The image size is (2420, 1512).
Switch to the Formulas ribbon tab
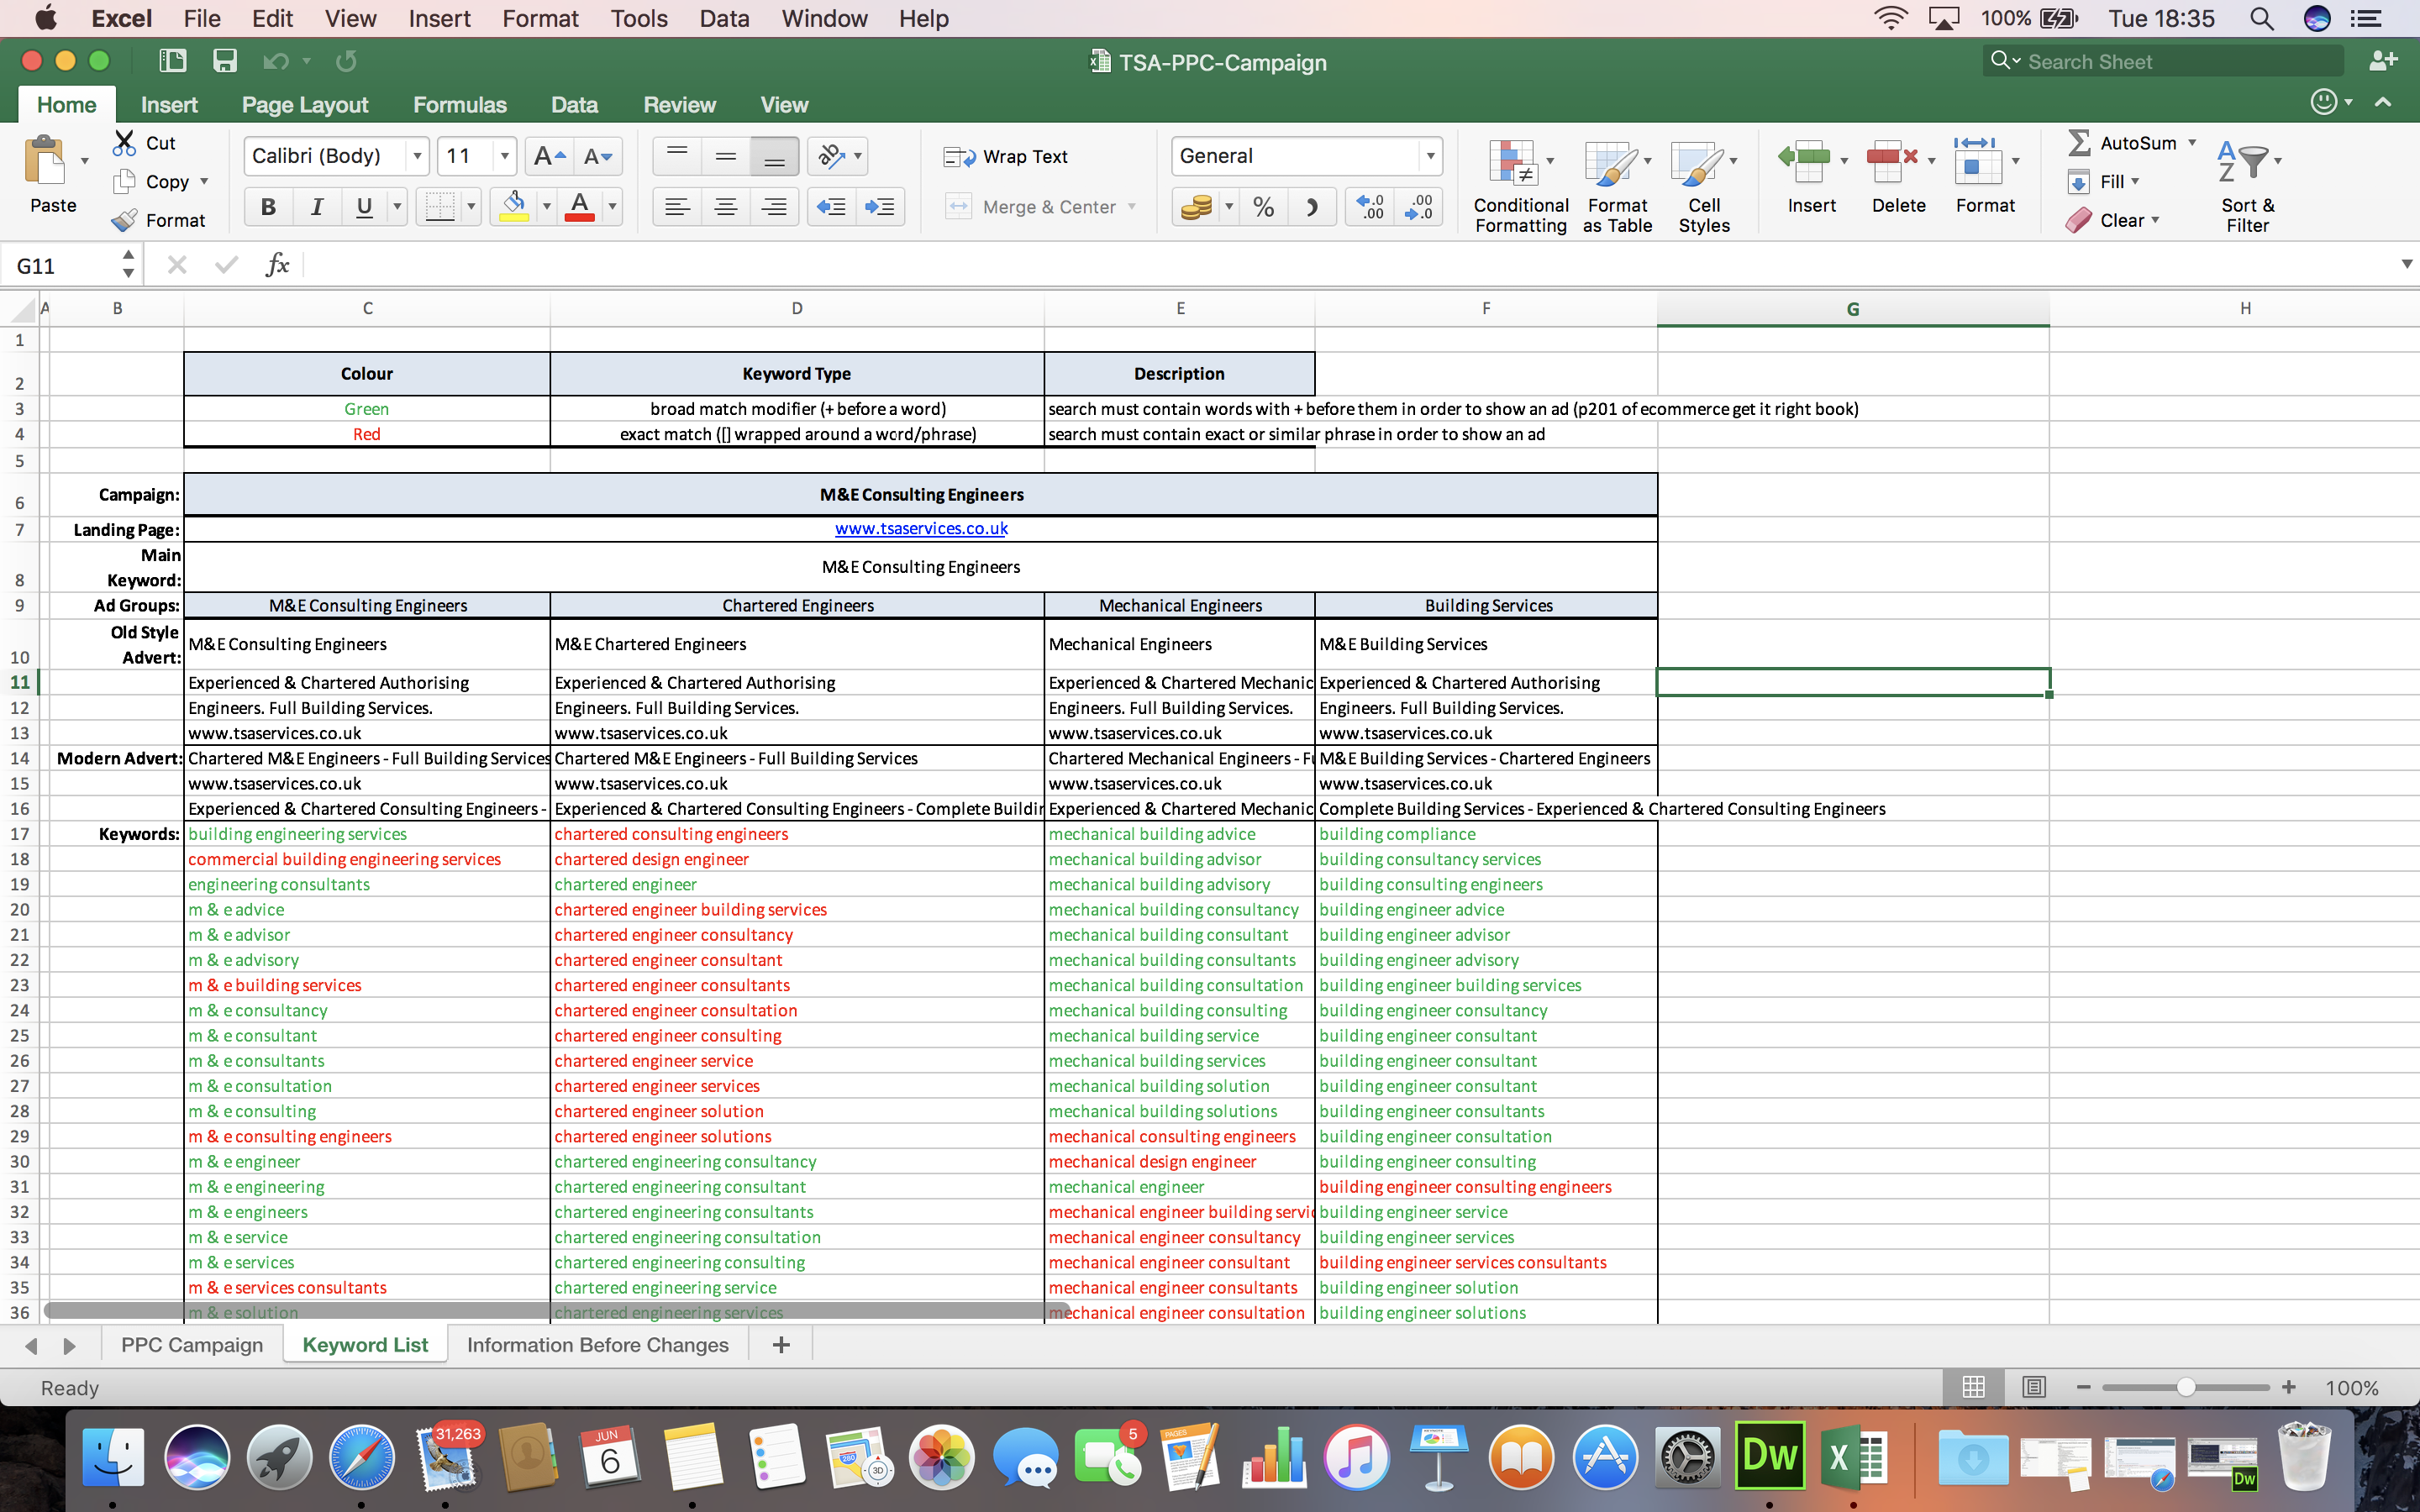click(459, 105)
